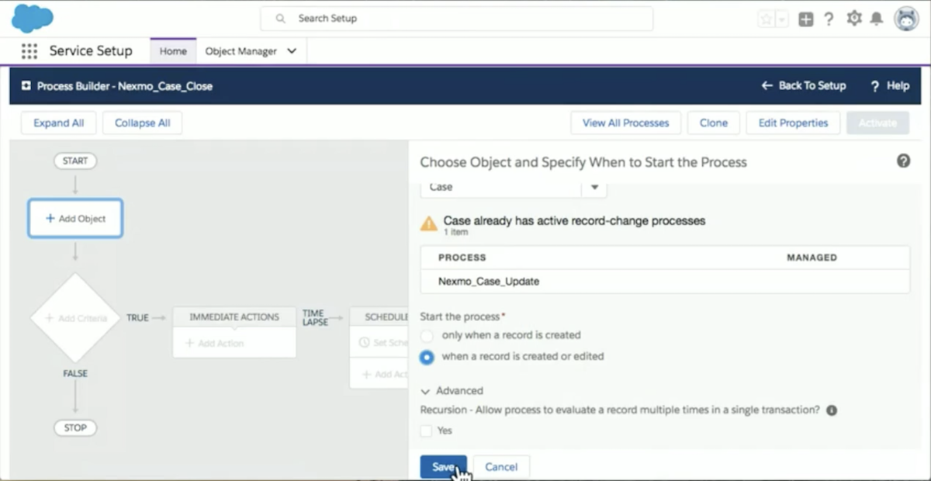Click the Add Criteria diamond
The image size is (931, 481).
(x=75, y=318)
